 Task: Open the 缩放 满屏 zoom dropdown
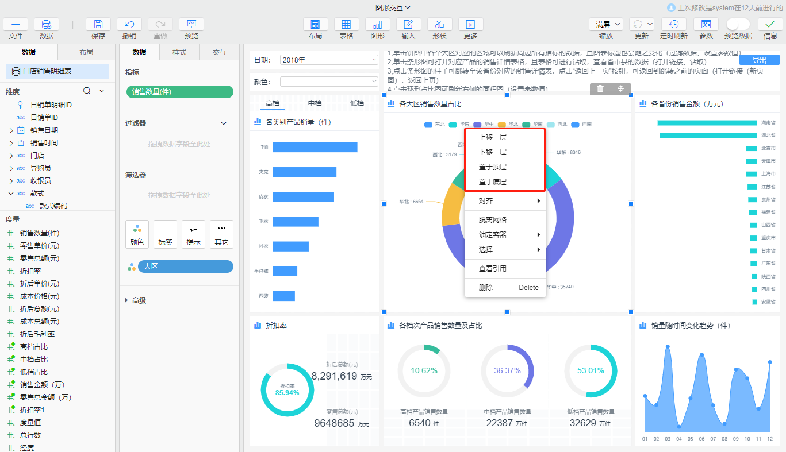pos(606,24)
